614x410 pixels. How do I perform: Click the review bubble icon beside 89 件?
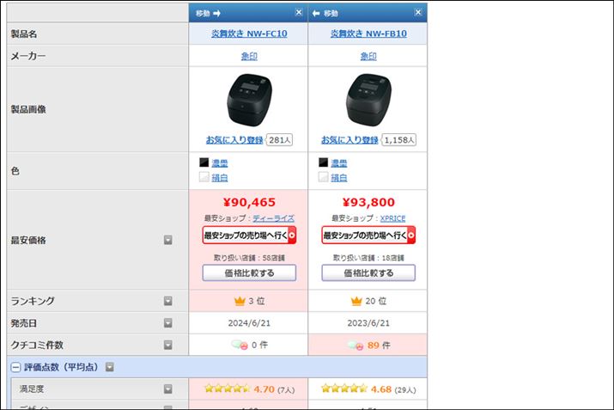(x=356, y=345)
